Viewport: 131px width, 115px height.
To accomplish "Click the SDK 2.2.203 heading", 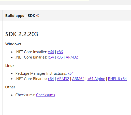I will click(22, 34).
